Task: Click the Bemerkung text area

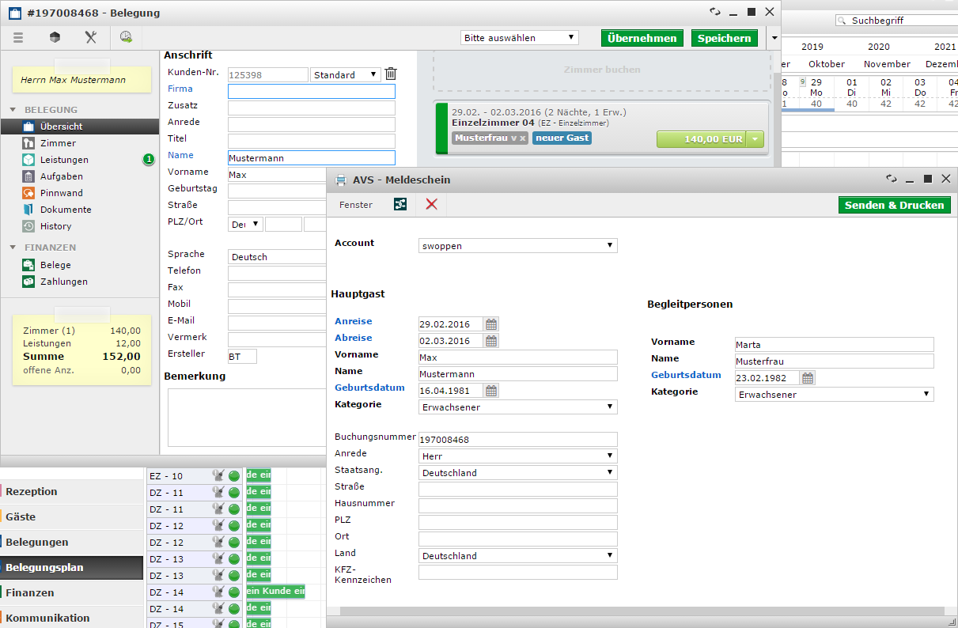Action: 248,416
